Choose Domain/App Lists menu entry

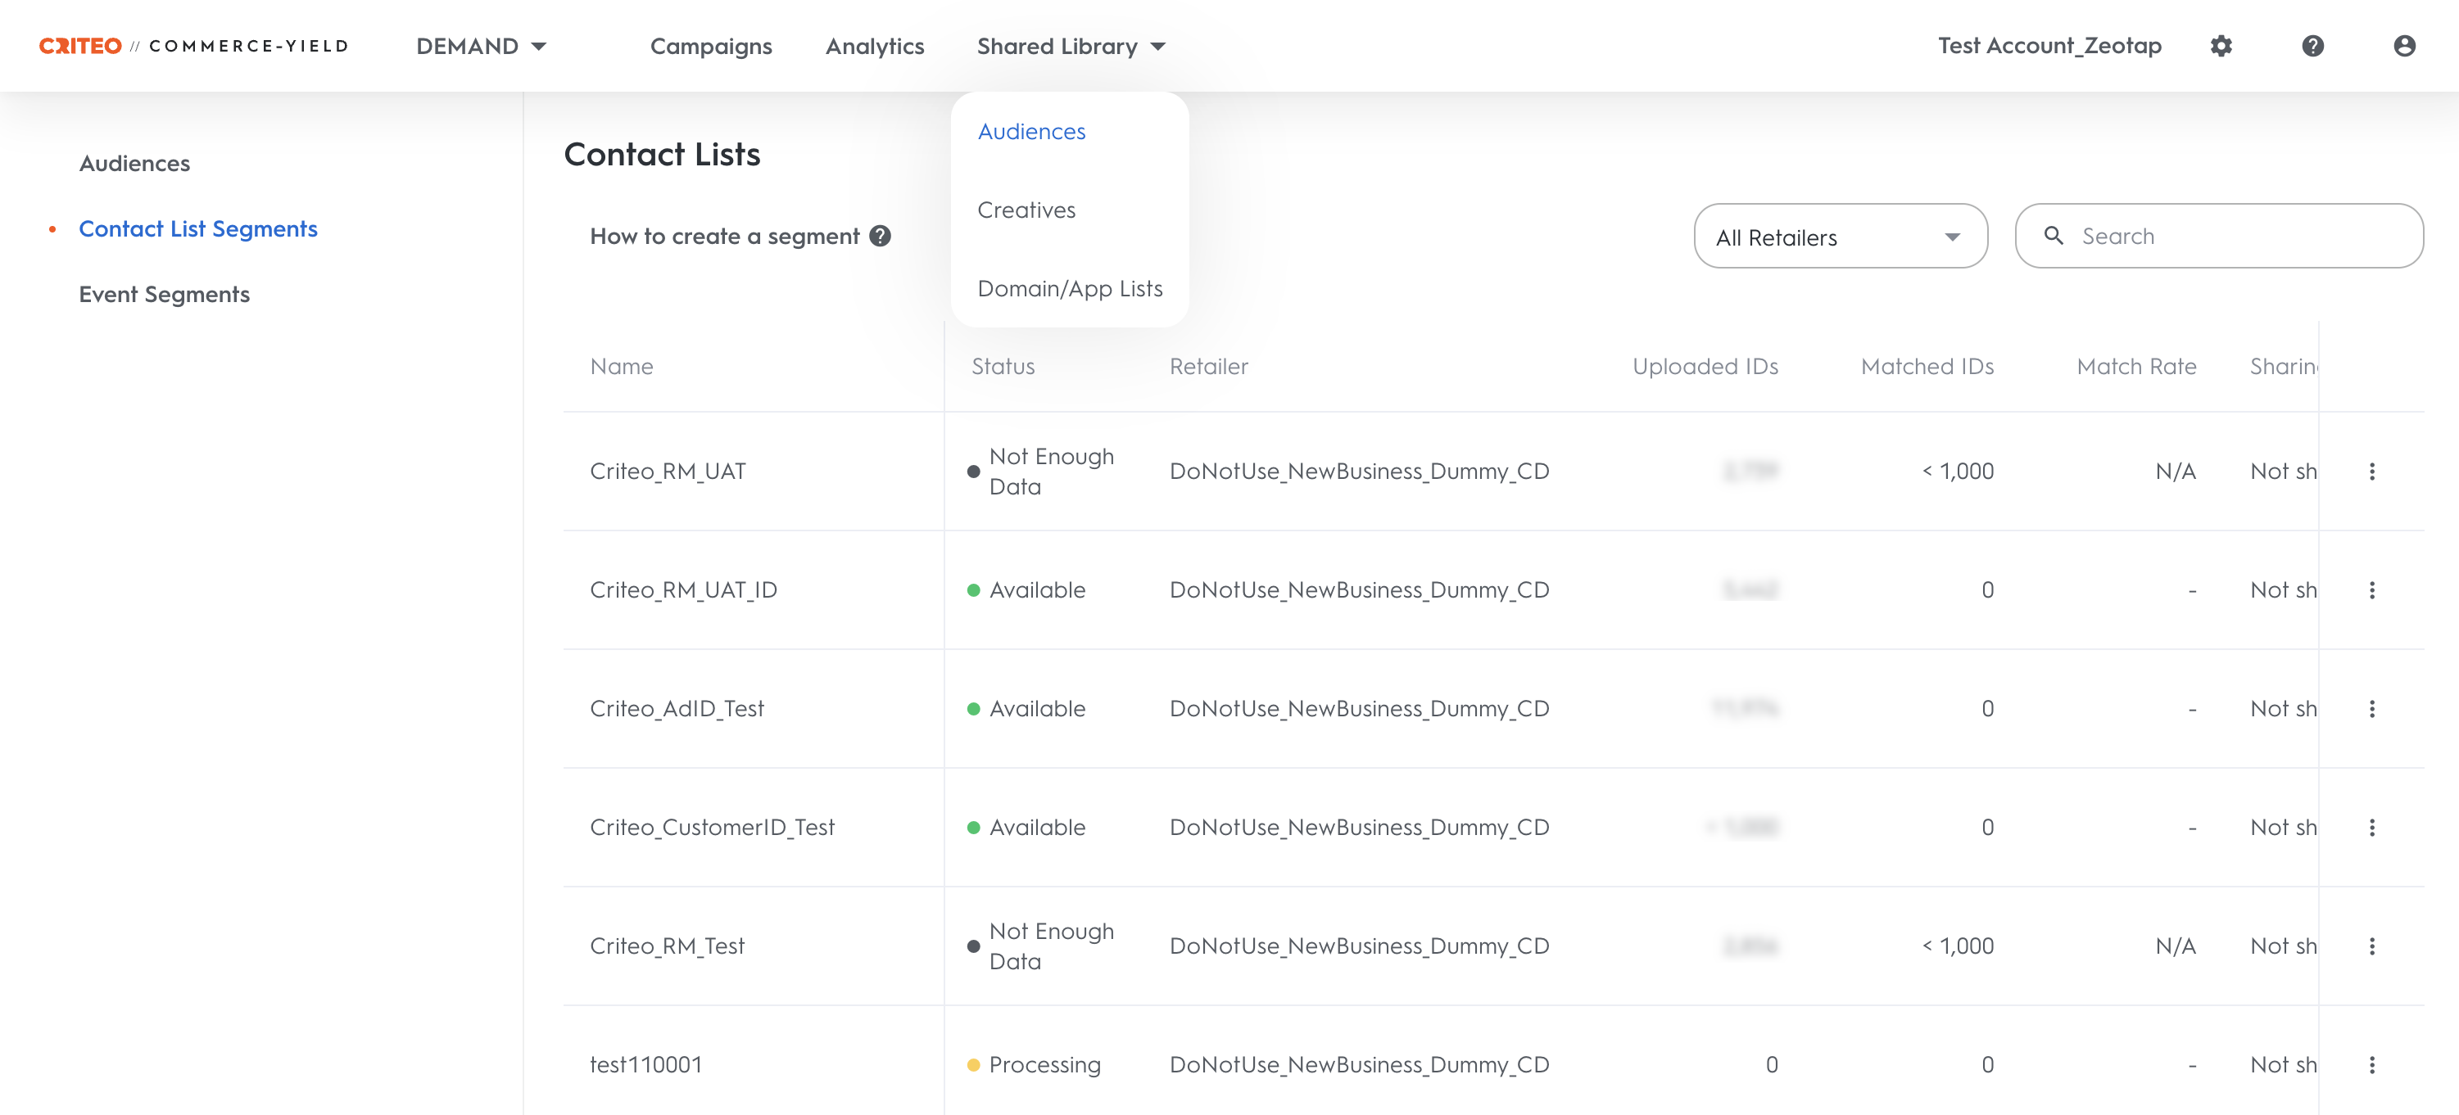[x=1069, y=288]
